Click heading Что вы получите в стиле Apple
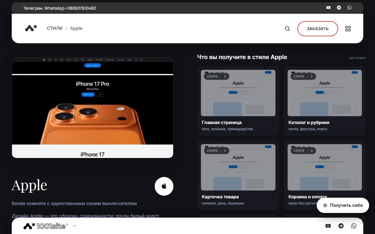The image size is (375, 234). 242,57
